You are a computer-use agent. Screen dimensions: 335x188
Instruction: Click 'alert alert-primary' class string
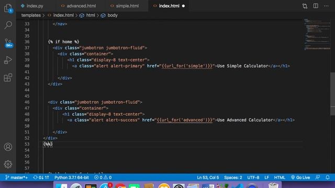(119, 66)
